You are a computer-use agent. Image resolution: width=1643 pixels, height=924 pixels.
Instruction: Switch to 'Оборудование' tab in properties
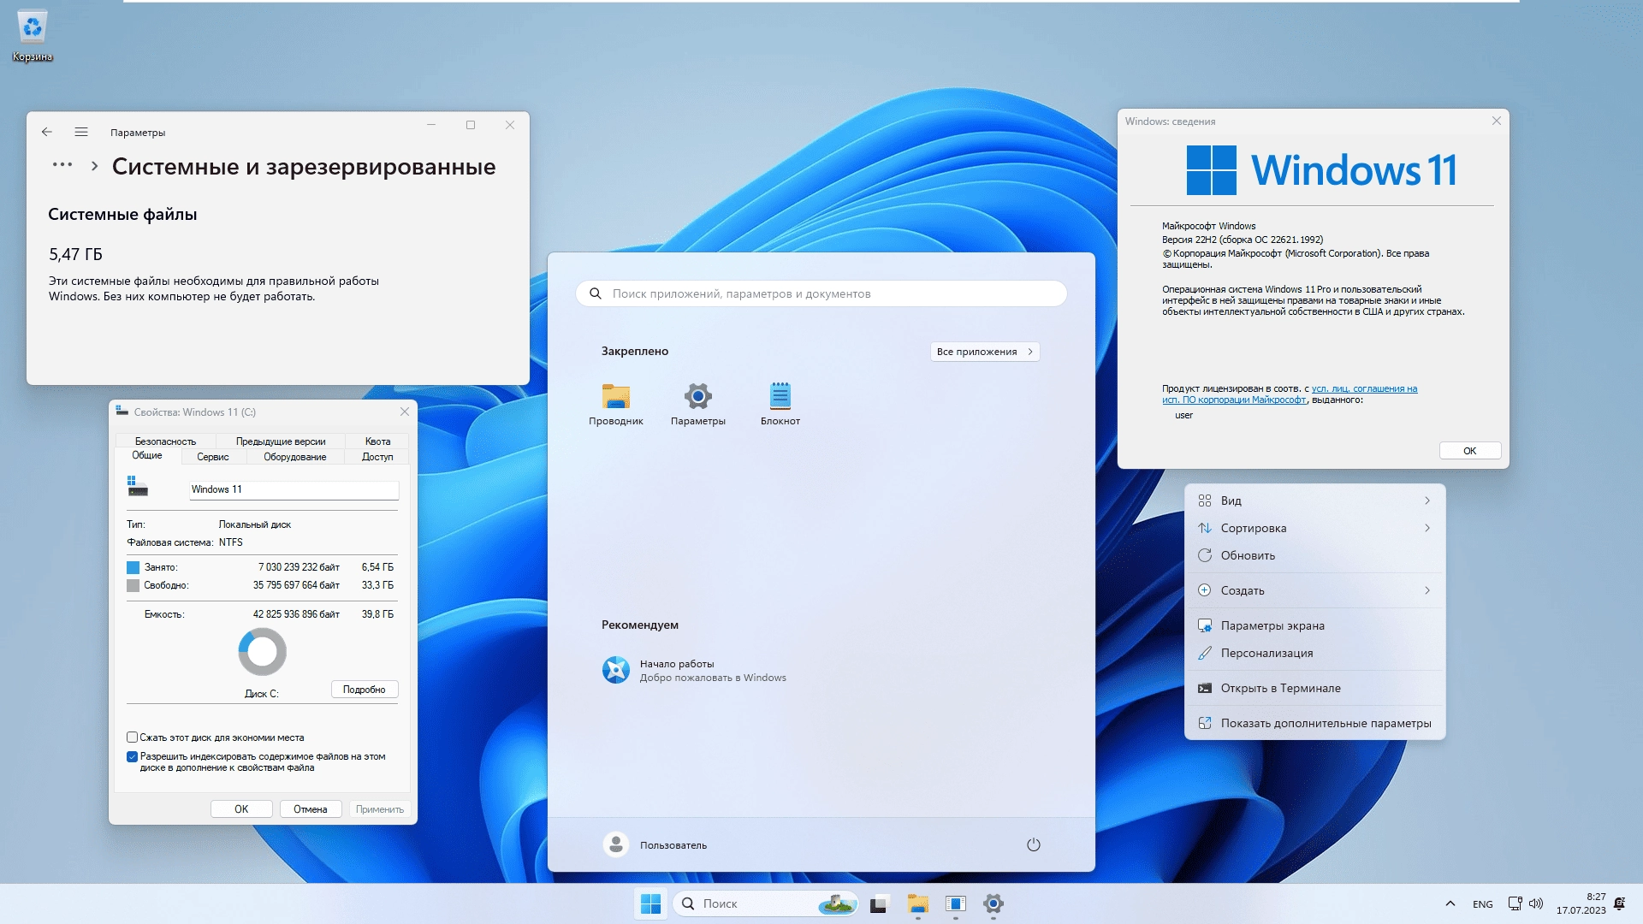(295, 457)
